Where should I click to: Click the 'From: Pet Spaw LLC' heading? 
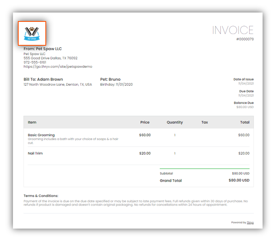click(43, 49)
